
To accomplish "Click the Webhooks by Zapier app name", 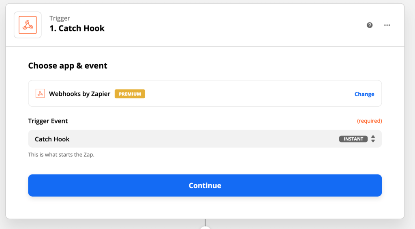I will (79, 94).
